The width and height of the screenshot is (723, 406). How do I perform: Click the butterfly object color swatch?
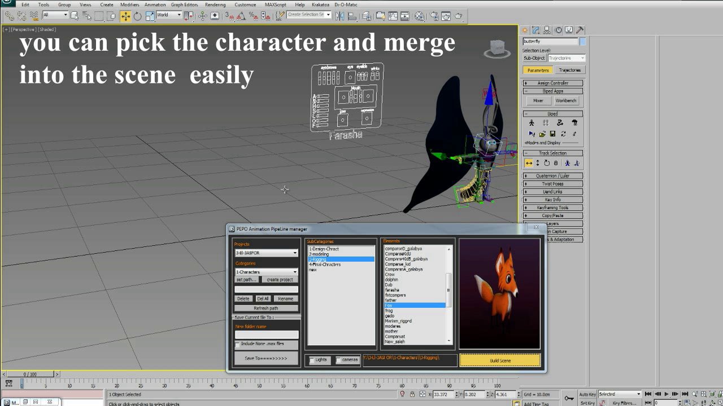click(583, 41)
